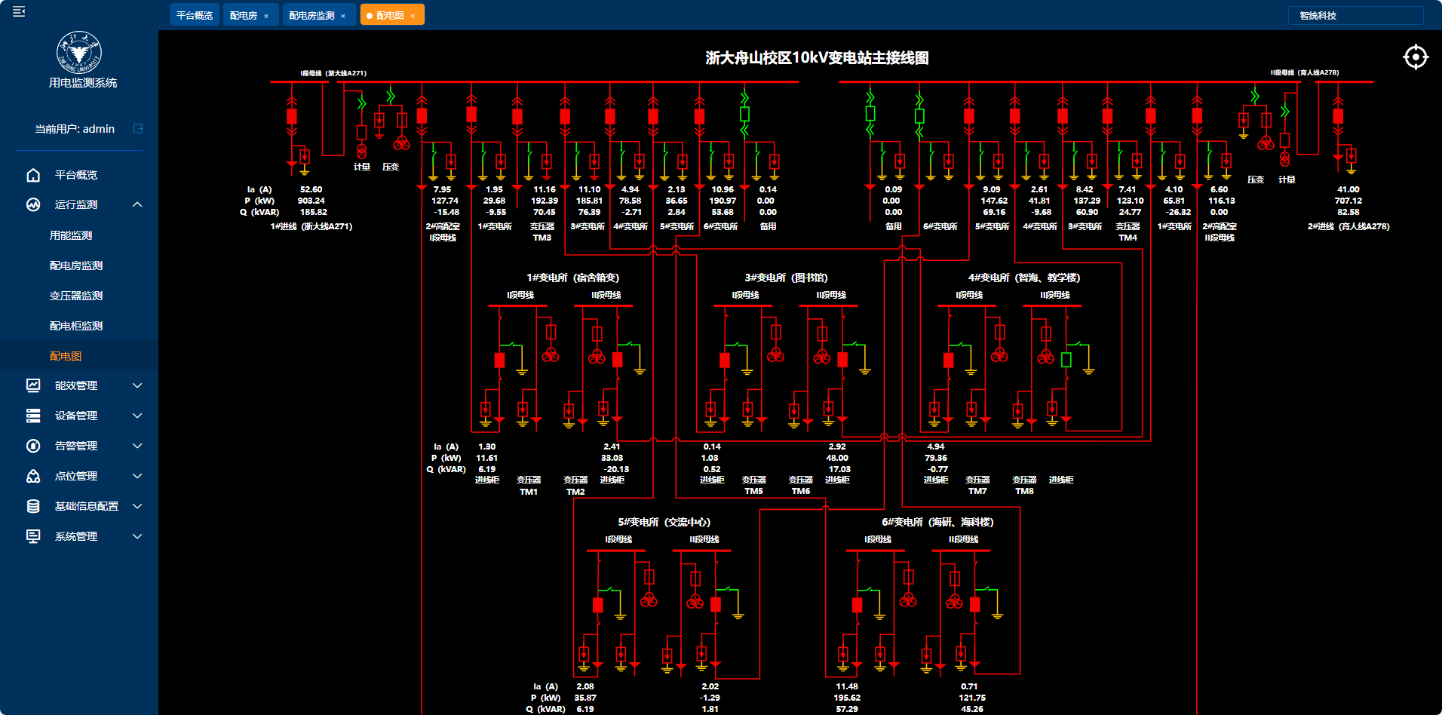
Task: Click the 系统管理 monitor icon
Action: click(x=33, y=536)
